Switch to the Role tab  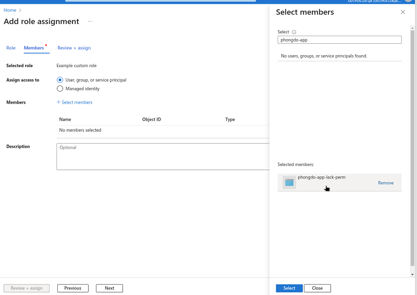coord(11,48)
